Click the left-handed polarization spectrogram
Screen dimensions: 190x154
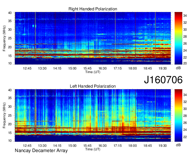[93, 116]
